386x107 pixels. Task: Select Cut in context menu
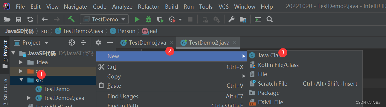point(171,67)
